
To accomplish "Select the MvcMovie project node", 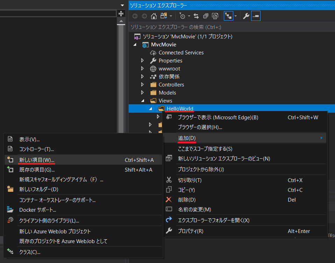I will click(164, 45).
